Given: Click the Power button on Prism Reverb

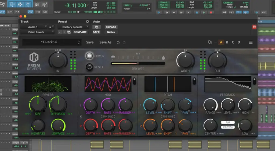Looking at the screenshot, I should click(89, 56).
